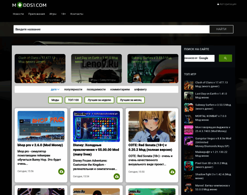Click the Shadow fight 3 sidebar icon
Viewport: 247px width, 195px height.
[189, 177]
